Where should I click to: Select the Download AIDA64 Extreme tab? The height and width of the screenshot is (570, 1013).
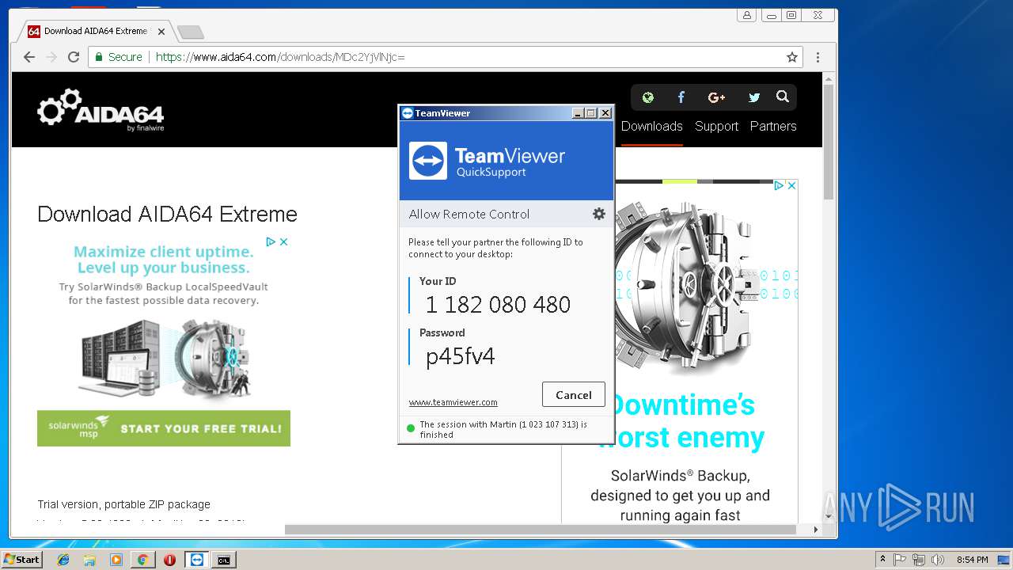95,32
